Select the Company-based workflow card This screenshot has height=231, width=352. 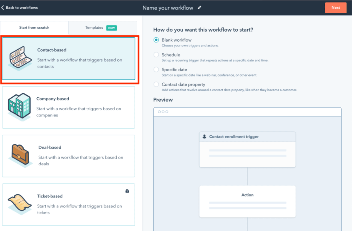pyautogui.click(x=68, y=107)
